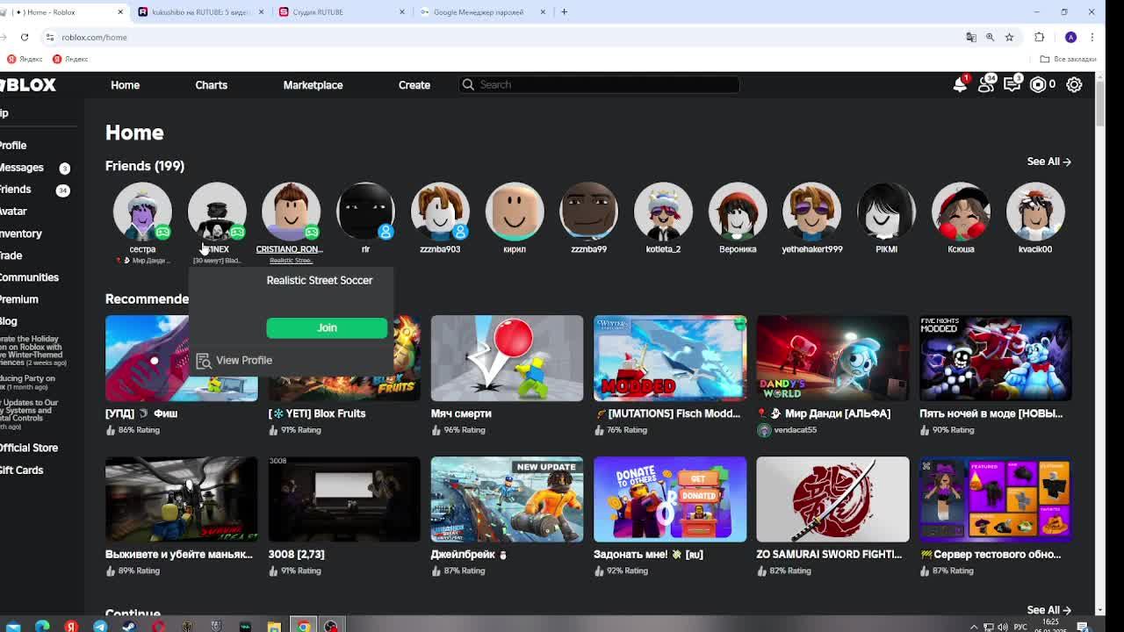Image resolution: width=1124 pixels, height=632 pixels.
Task: Open Telegram from the taskbar
Action: pos(100,626)
